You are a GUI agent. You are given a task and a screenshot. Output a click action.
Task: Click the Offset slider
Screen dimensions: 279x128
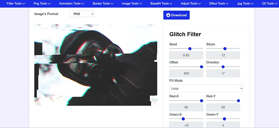(x=186, y=67)
